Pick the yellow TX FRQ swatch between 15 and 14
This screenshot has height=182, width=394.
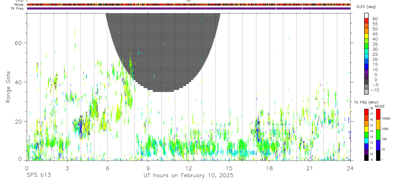coord(366,129)
